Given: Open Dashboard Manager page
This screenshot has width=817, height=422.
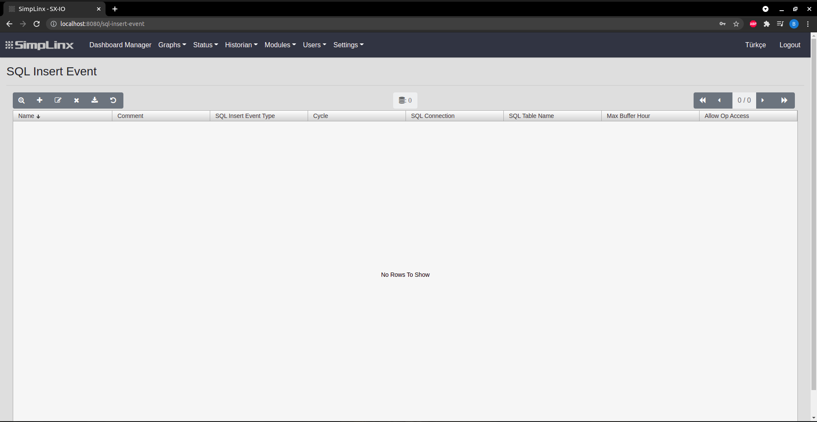Looking at the screenshot, I should 120,45.
